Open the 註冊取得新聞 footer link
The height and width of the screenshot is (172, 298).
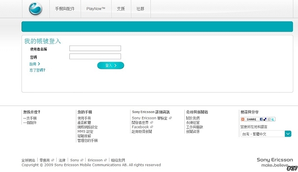pyautogui.click(x=142, y=132)
